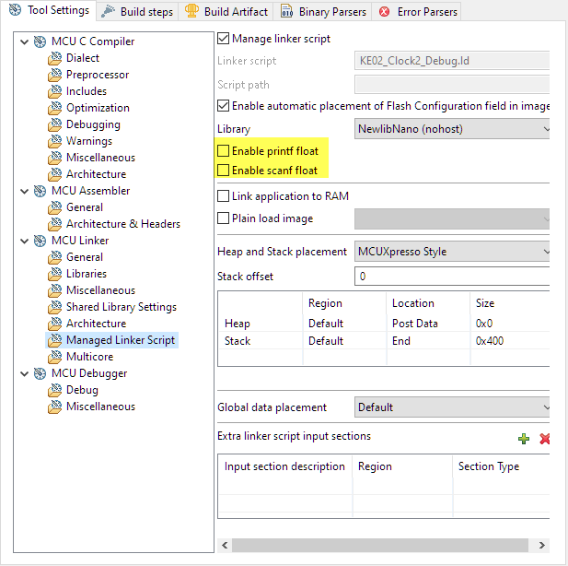
Task: Enable scanf float checkbox
Action: tap(223, 171)
